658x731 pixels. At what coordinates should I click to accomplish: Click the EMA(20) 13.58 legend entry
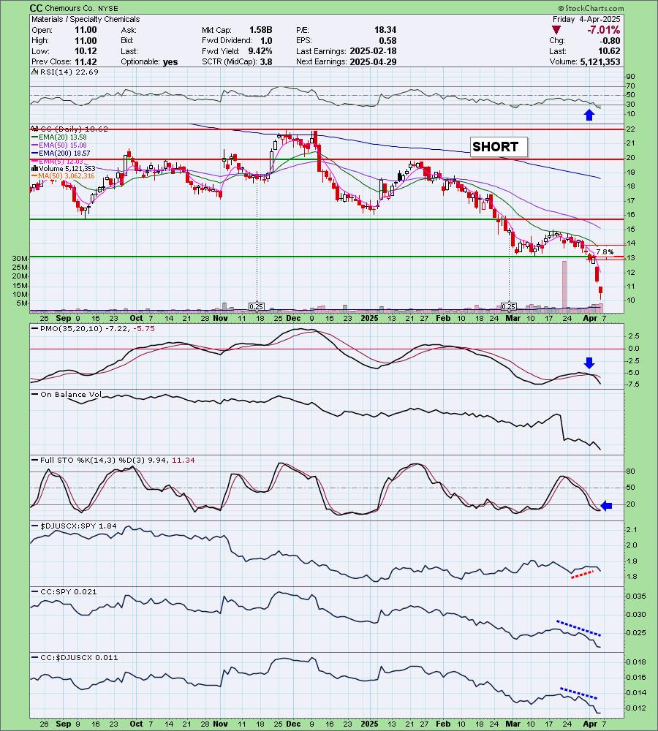(x=59, y=137)
